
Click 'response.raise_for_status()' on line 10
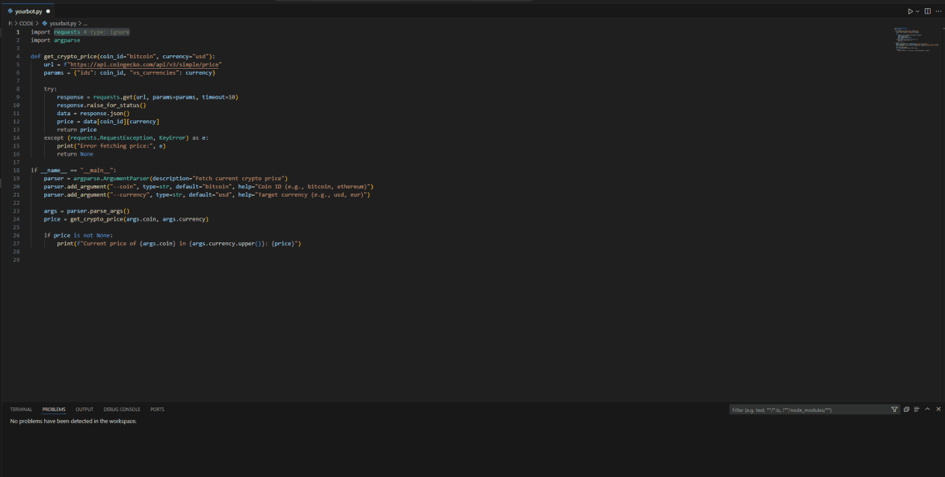point(101,105)
